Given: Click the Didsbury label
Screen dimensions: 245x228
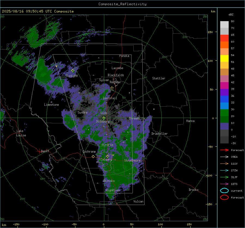Looking at the screenshot, I should pyautogui.click(x=103, y=121).
